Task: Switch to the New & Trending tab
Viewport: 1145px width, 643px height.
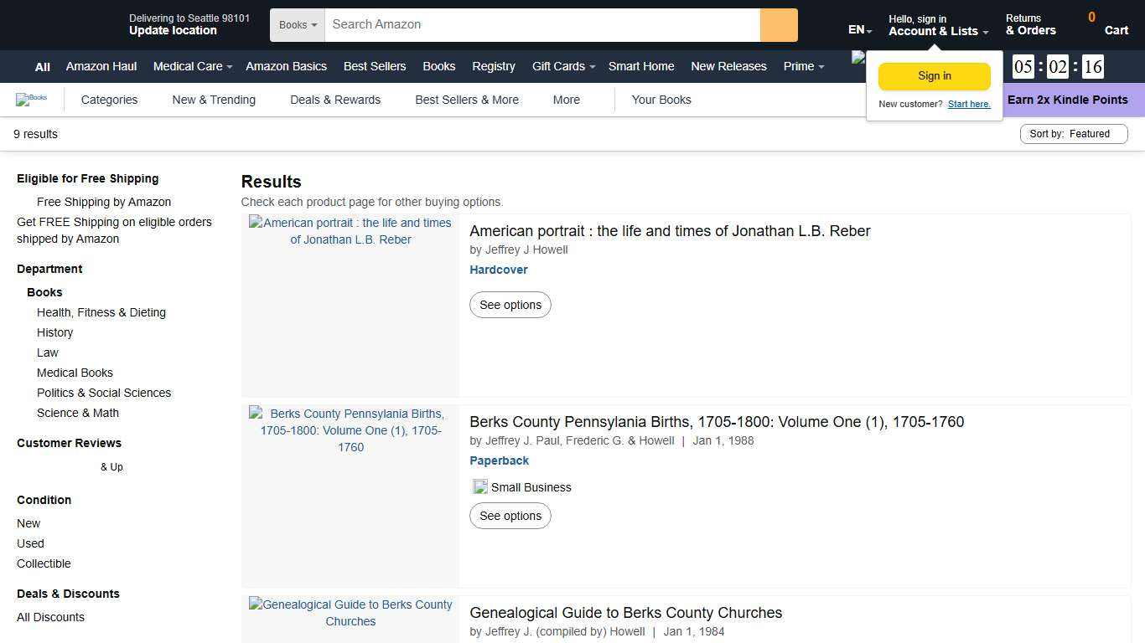Action: click(214, 100)
